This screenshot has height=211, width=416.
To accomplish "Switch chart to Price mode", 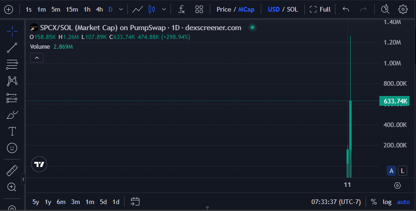I will [x=224, y=10].
